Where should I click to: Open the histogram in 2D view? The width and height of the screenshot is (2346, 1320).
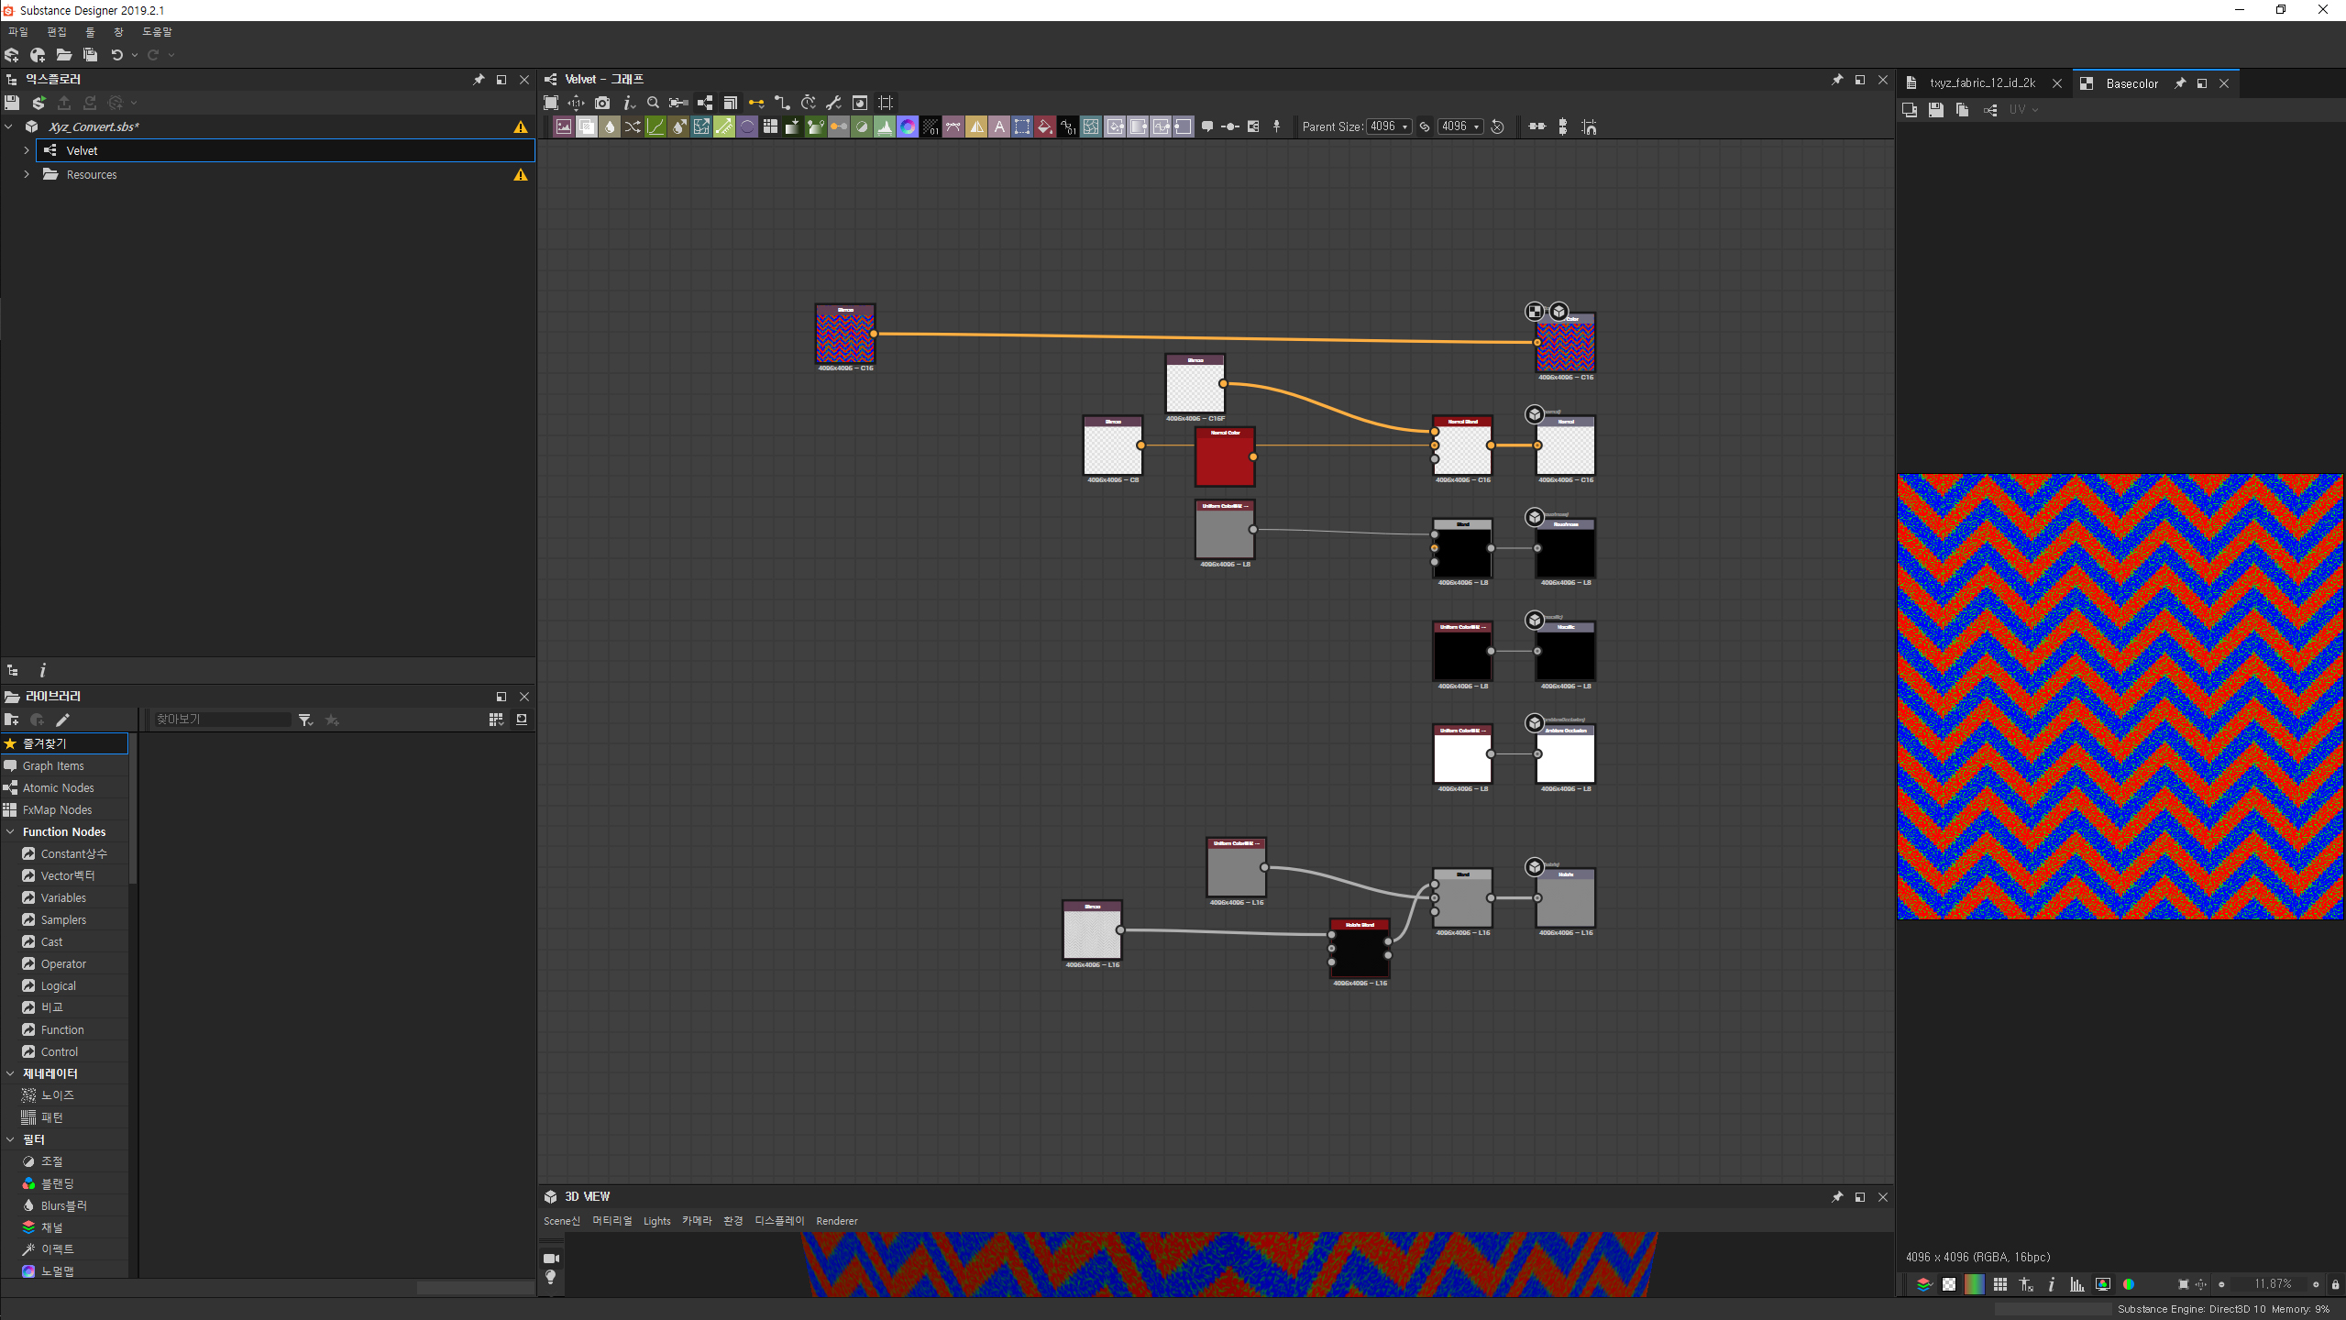tap(2076, 1284)
